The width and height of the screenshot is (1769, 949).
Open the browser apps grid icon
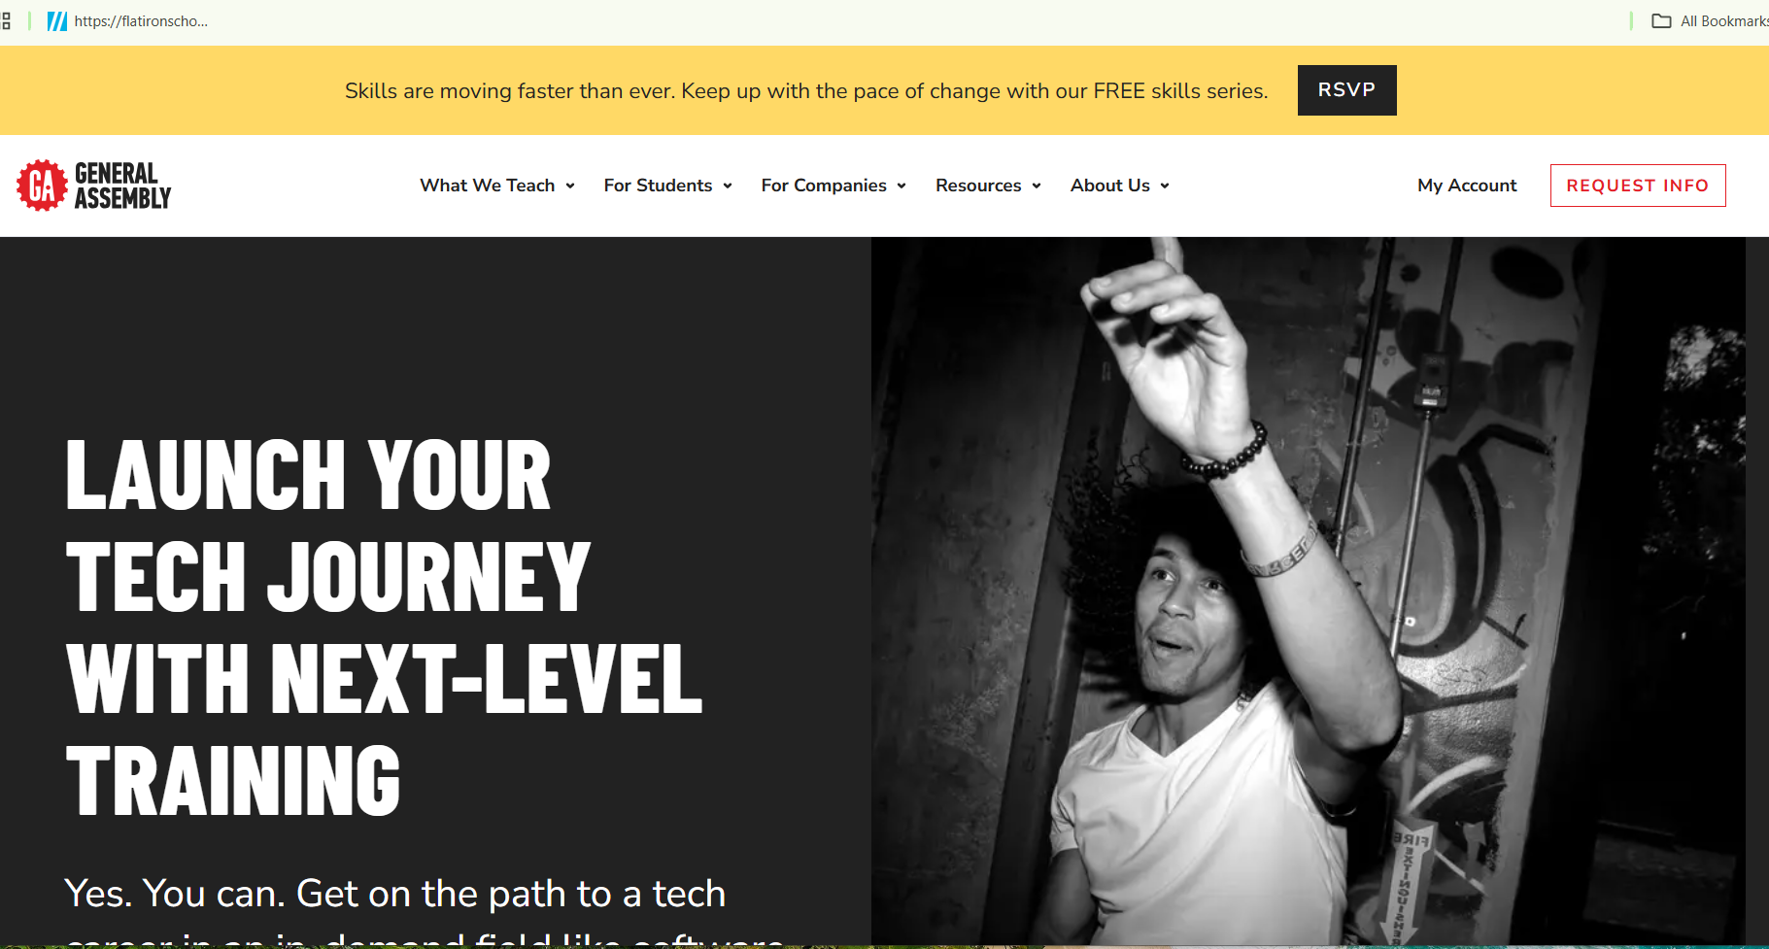pos(6,21)
